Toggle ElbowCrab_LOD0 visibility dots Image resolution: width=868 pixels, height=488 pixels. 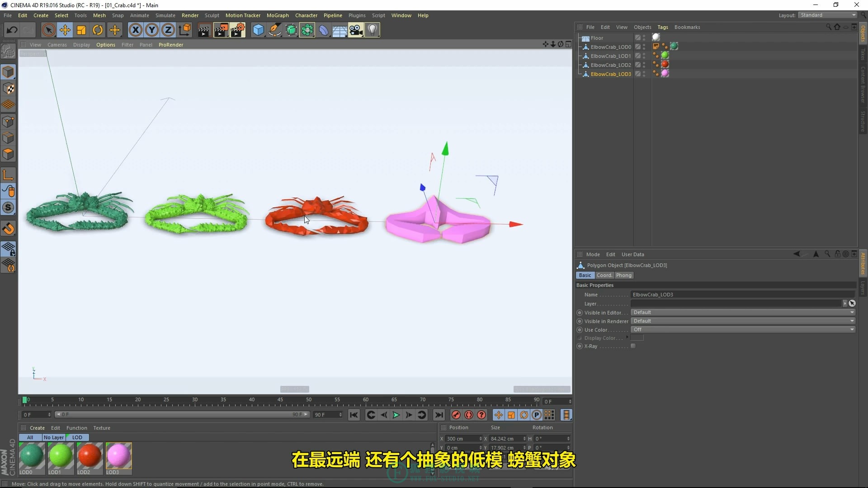[x=644, y=47]
